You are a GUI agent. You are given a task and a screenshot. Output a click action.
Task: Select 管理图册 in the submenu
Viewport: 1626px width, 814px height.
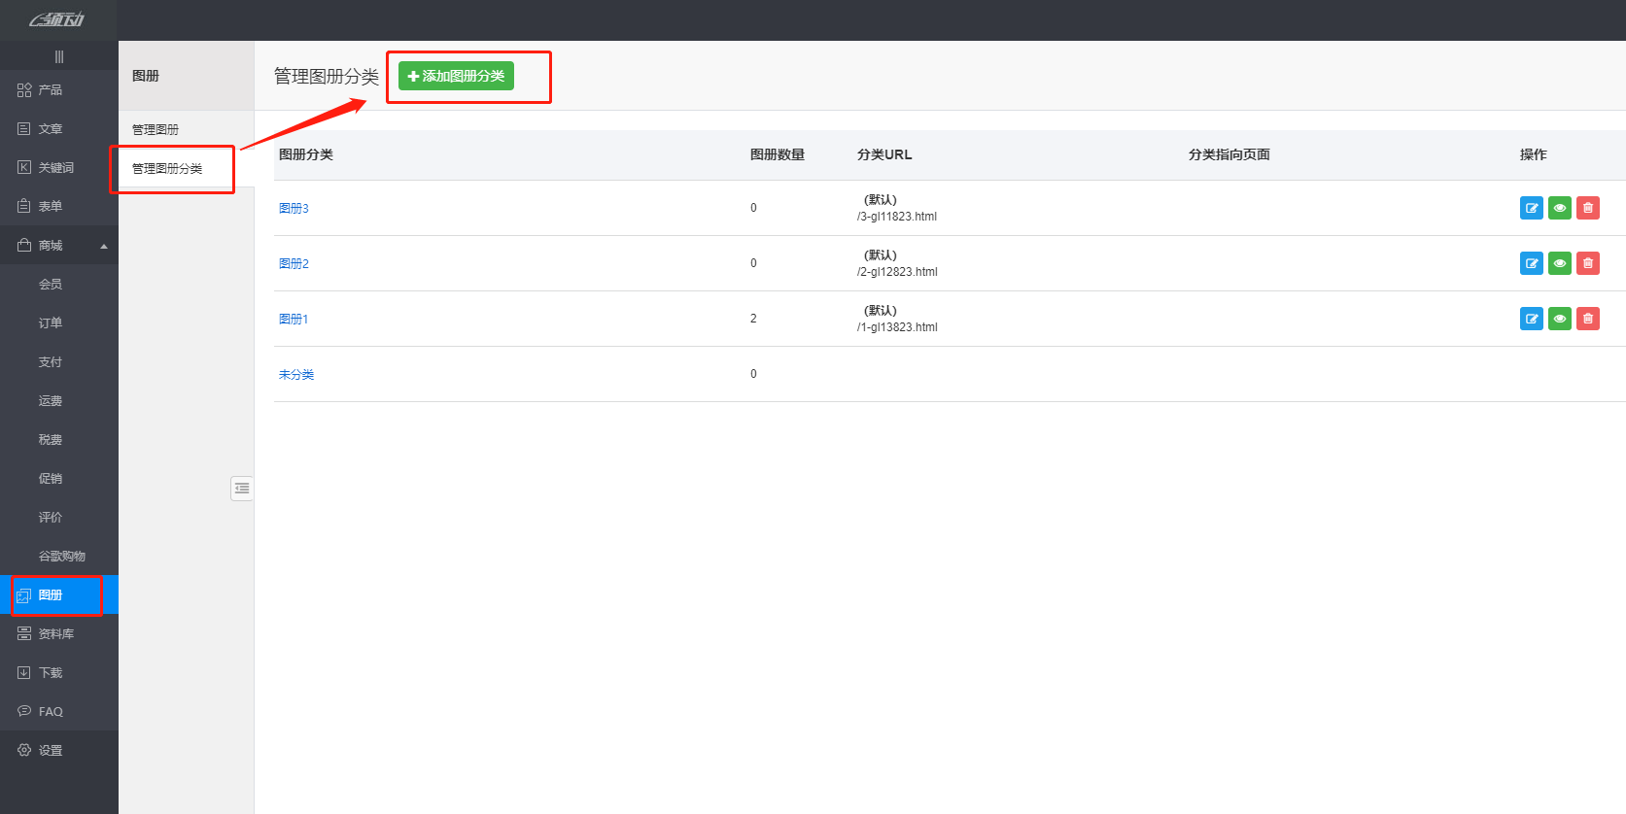click(x=156, y=129)
